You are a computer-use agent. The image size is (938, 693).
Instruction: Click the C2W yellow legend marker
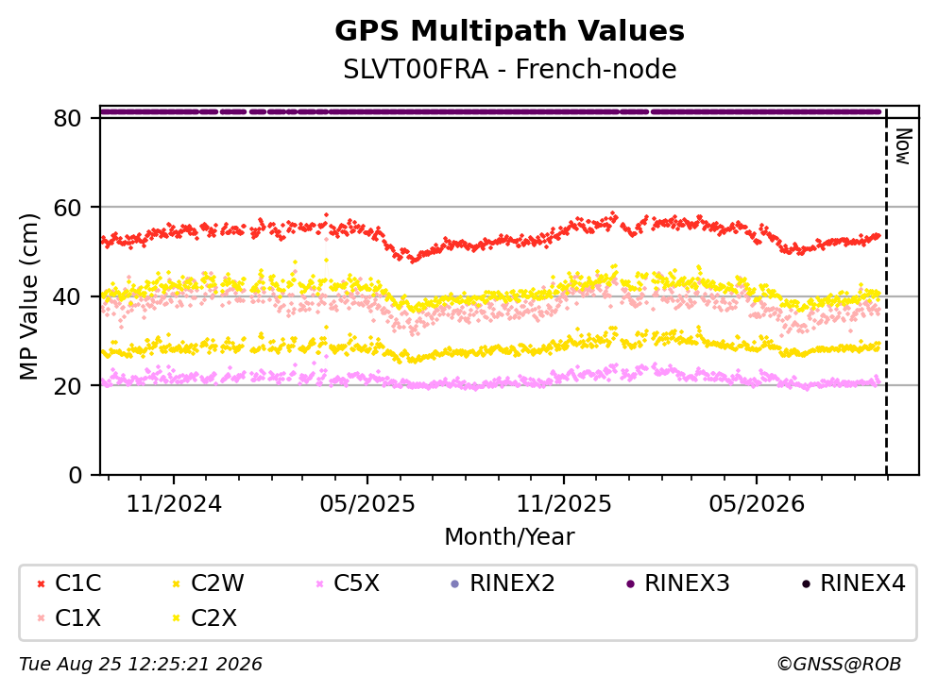(x=176, y=583)
